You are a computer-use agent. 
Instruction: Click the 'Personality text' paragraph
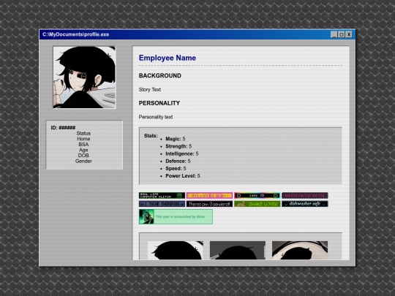pos(156,117)
